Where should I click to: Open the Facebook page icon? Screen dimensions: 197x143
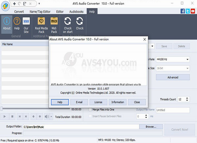182,11
